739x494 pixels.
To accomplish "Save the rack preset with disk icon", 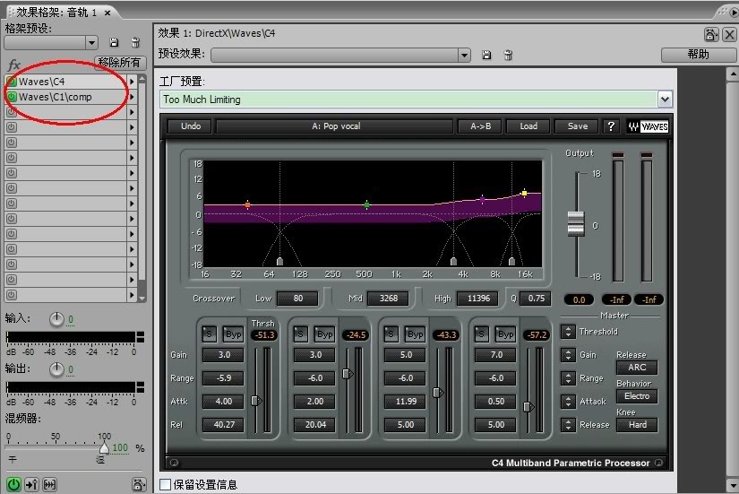I will tap(114, 42).
